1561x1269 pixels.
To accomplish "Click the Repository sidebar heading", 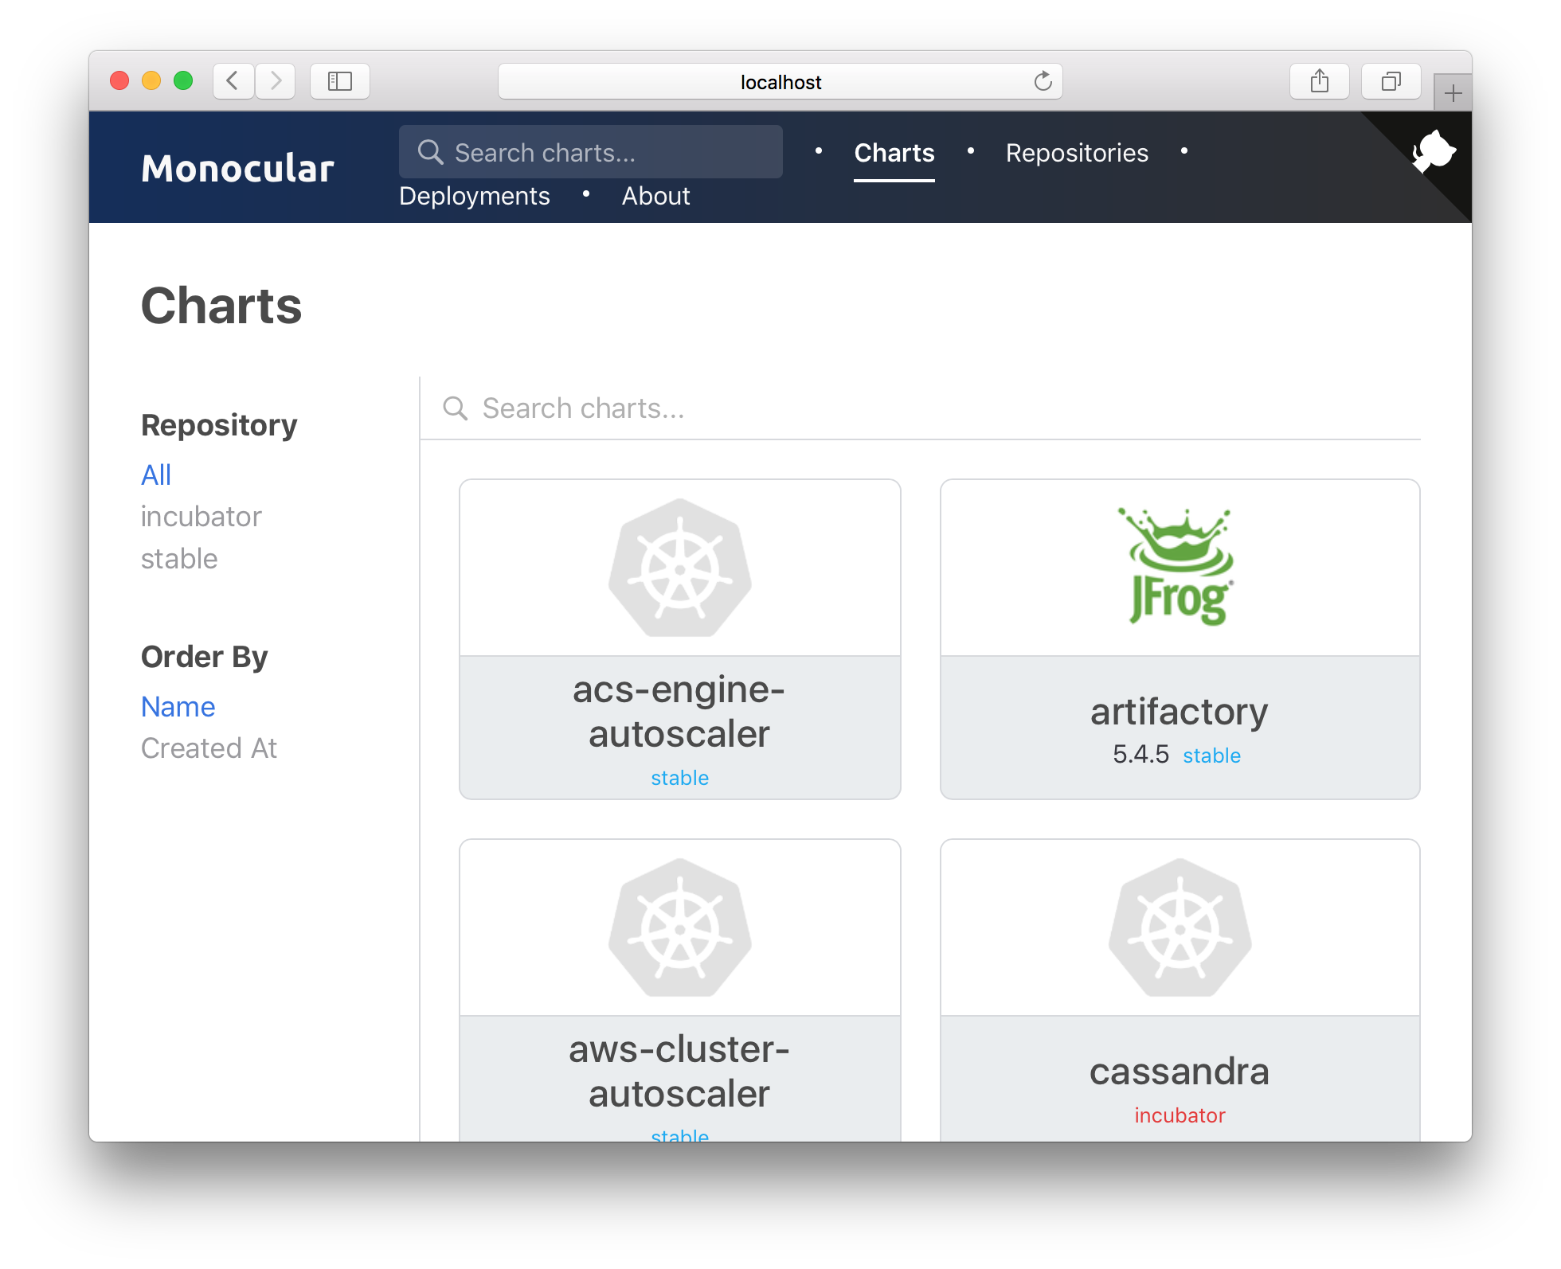I will point(219,425).
